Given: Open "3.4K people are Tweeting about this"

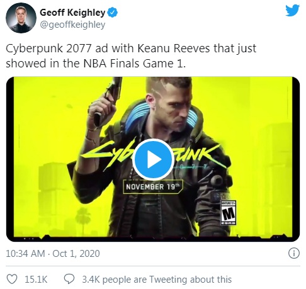Looking at the screenshot, I should click(x=157, y=280).
